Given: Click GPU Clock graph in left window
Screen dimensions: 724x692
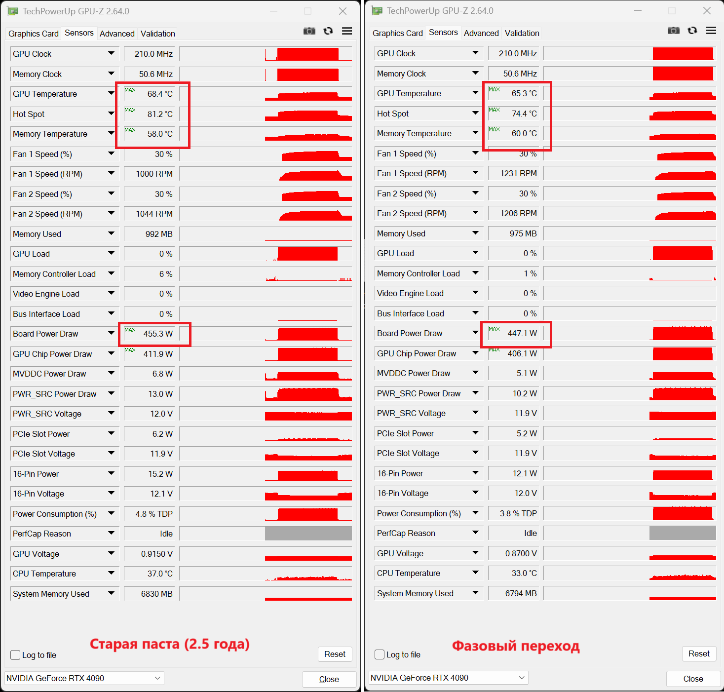Looking at the screenshot, I should [266, 54].
